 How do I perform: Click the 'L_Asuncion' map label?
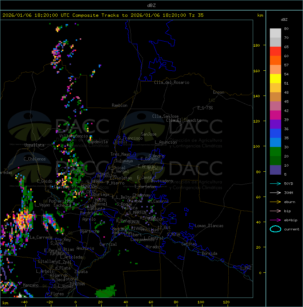166,142
